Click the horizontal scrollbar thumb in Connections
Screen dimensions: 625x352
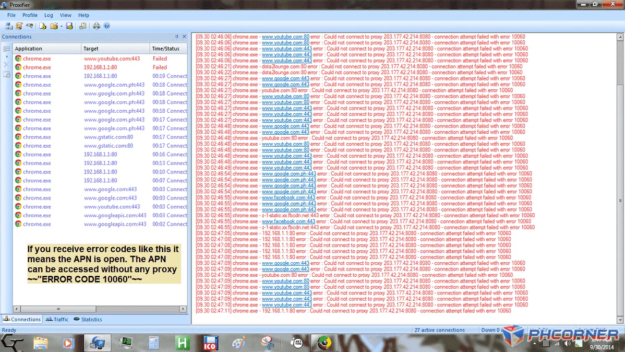[58, 309]
